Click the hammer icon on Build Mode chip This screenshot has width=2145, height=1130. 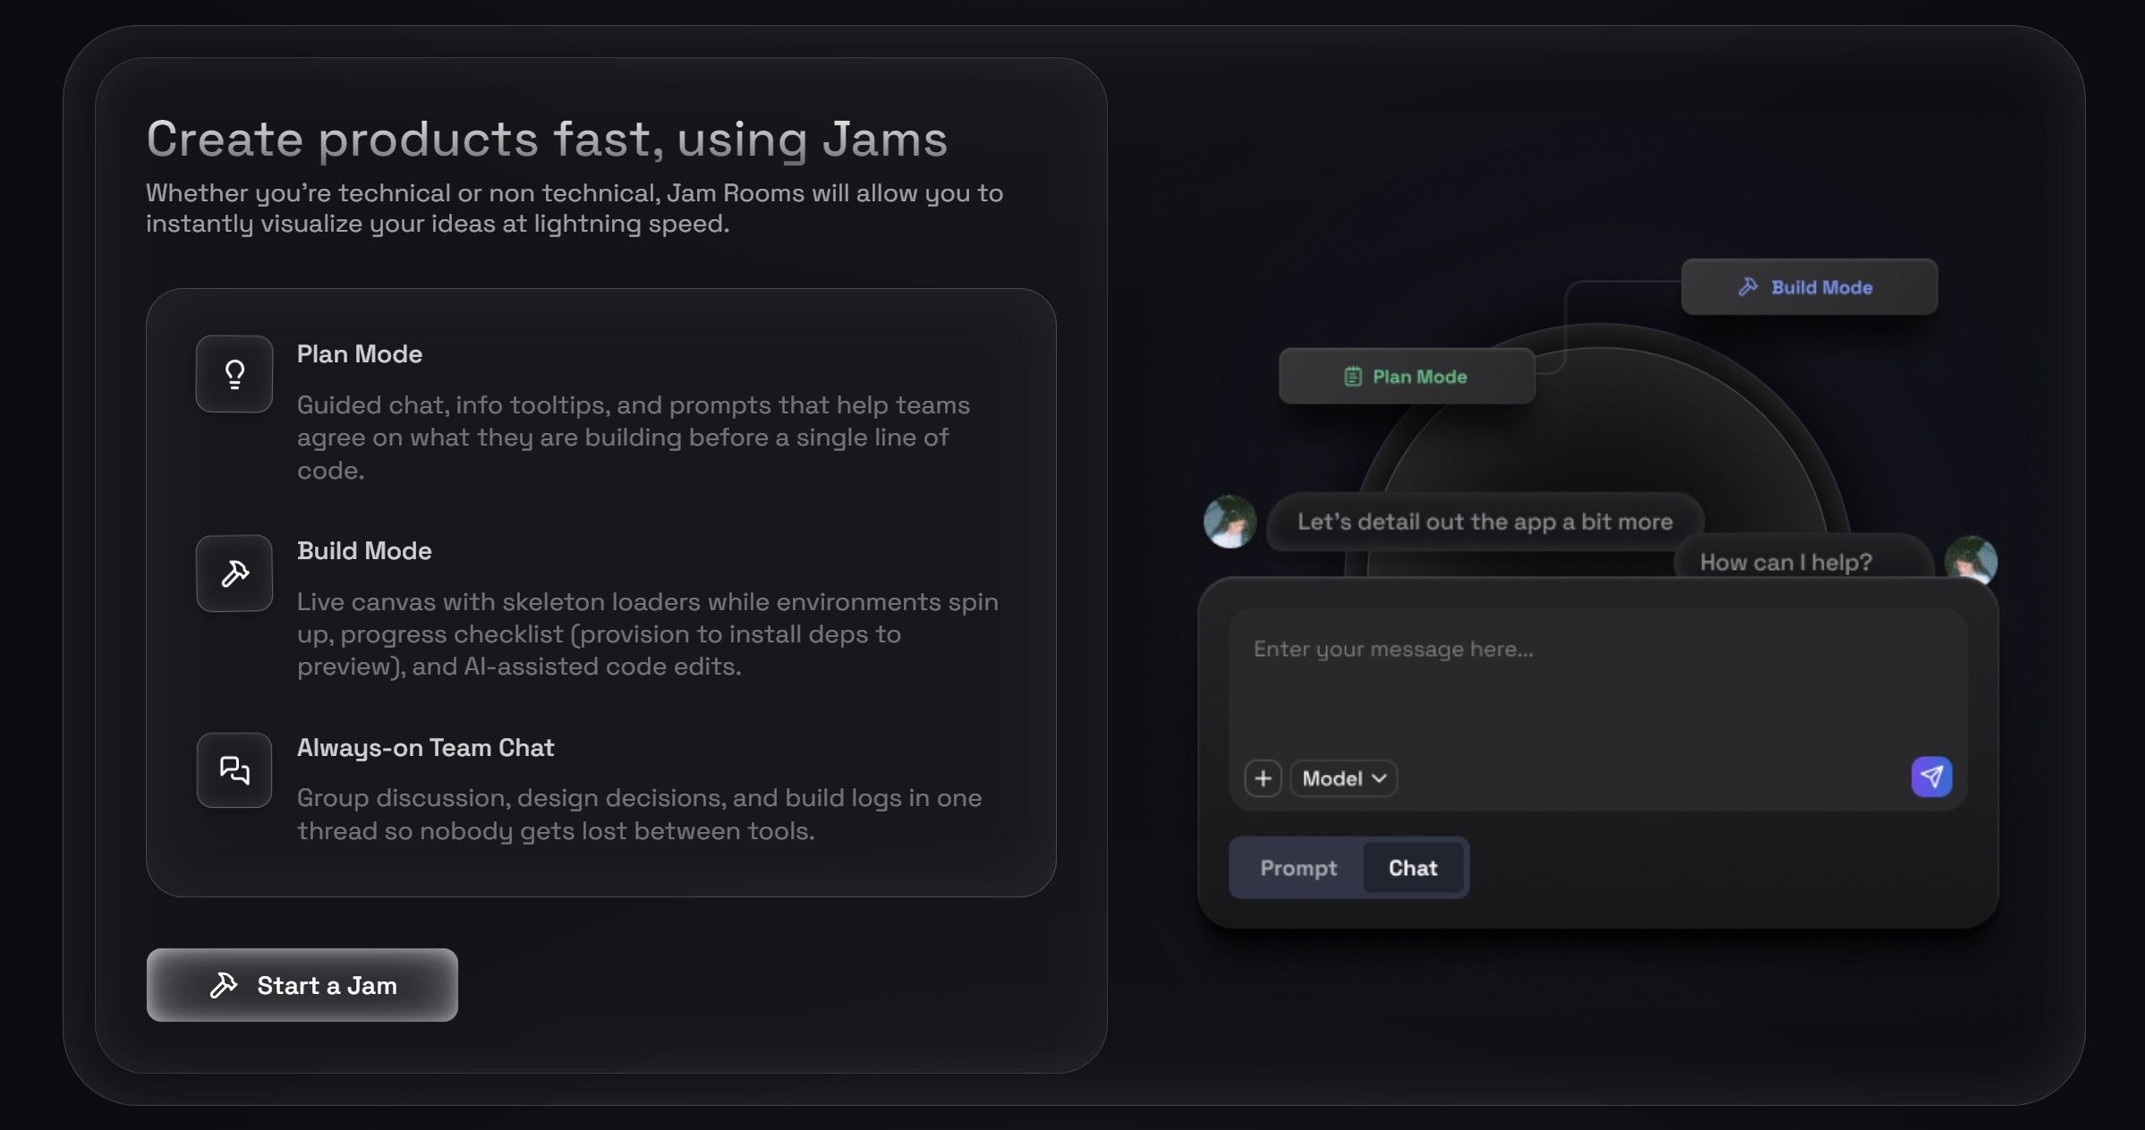1748,287
